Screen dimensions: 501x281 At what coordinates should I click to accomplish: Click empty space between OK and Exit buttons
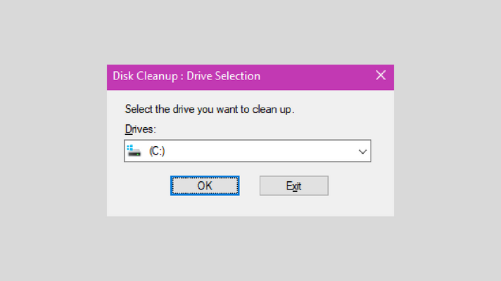[x=250, y=185]
